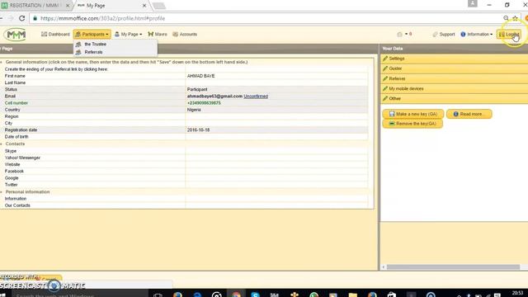Click the horizontal scrollbar in Your Data panel
This screenshot has width=528, height=297.
point(453,267)
